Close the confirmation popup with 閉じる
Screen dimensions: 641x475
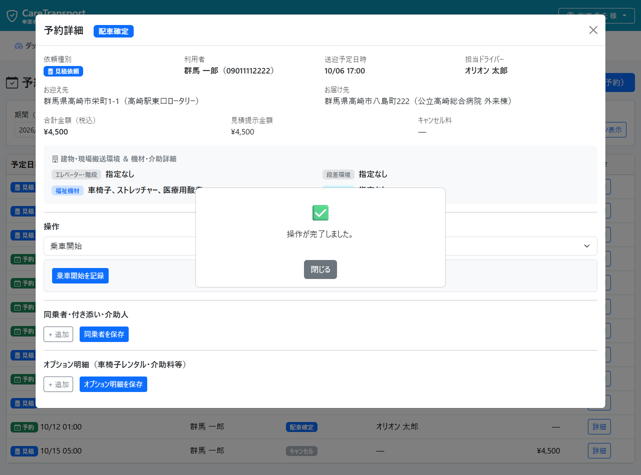pyautogui.click(x=320, y=269)
